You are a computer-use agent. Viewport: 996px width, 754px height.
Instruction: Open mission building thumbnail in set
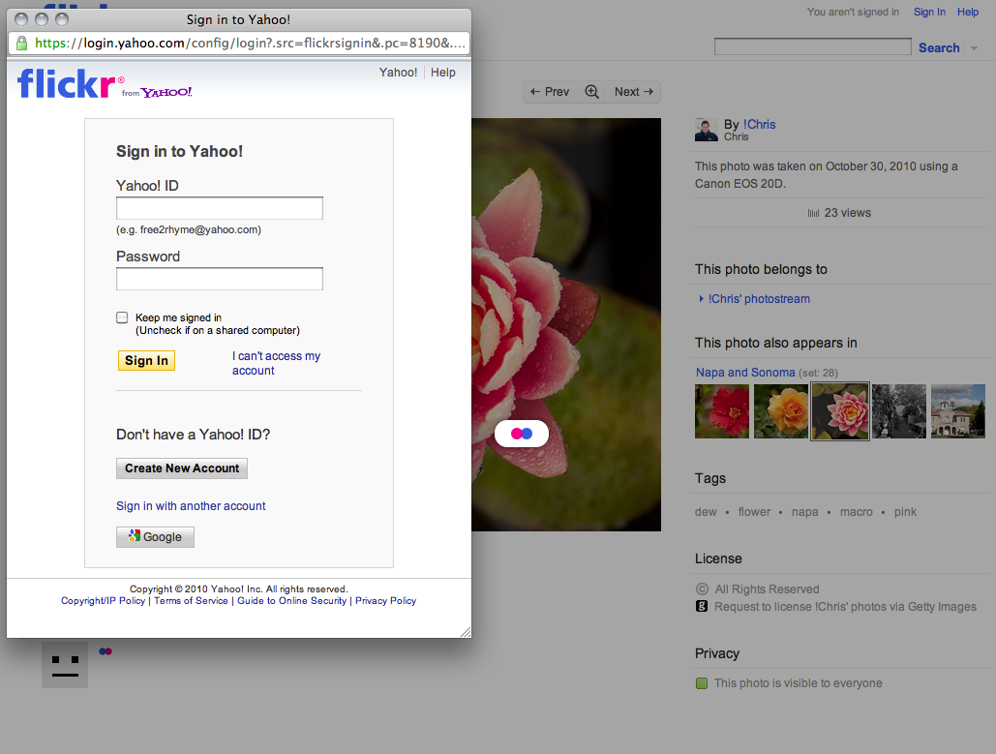pos(958,411)
